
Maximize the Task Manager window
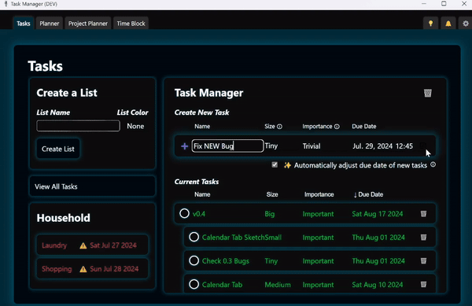444,4
